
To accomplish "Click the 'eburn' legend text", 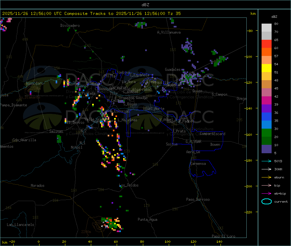I will [x=279, y=177].
